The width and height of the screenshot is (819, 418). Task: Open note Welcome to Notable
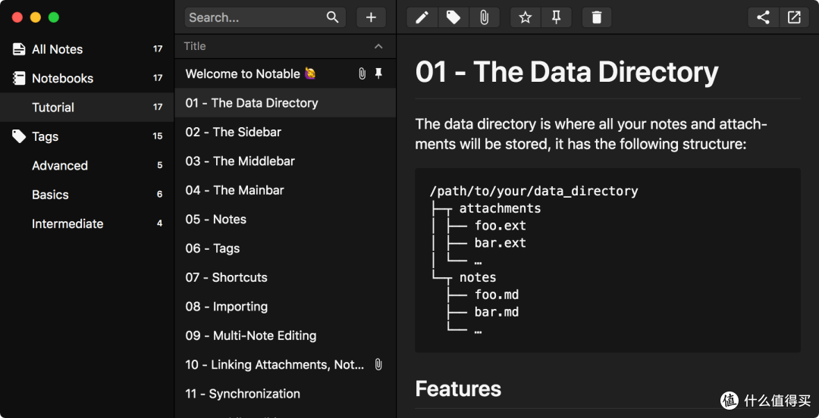(x=285, y=73)
